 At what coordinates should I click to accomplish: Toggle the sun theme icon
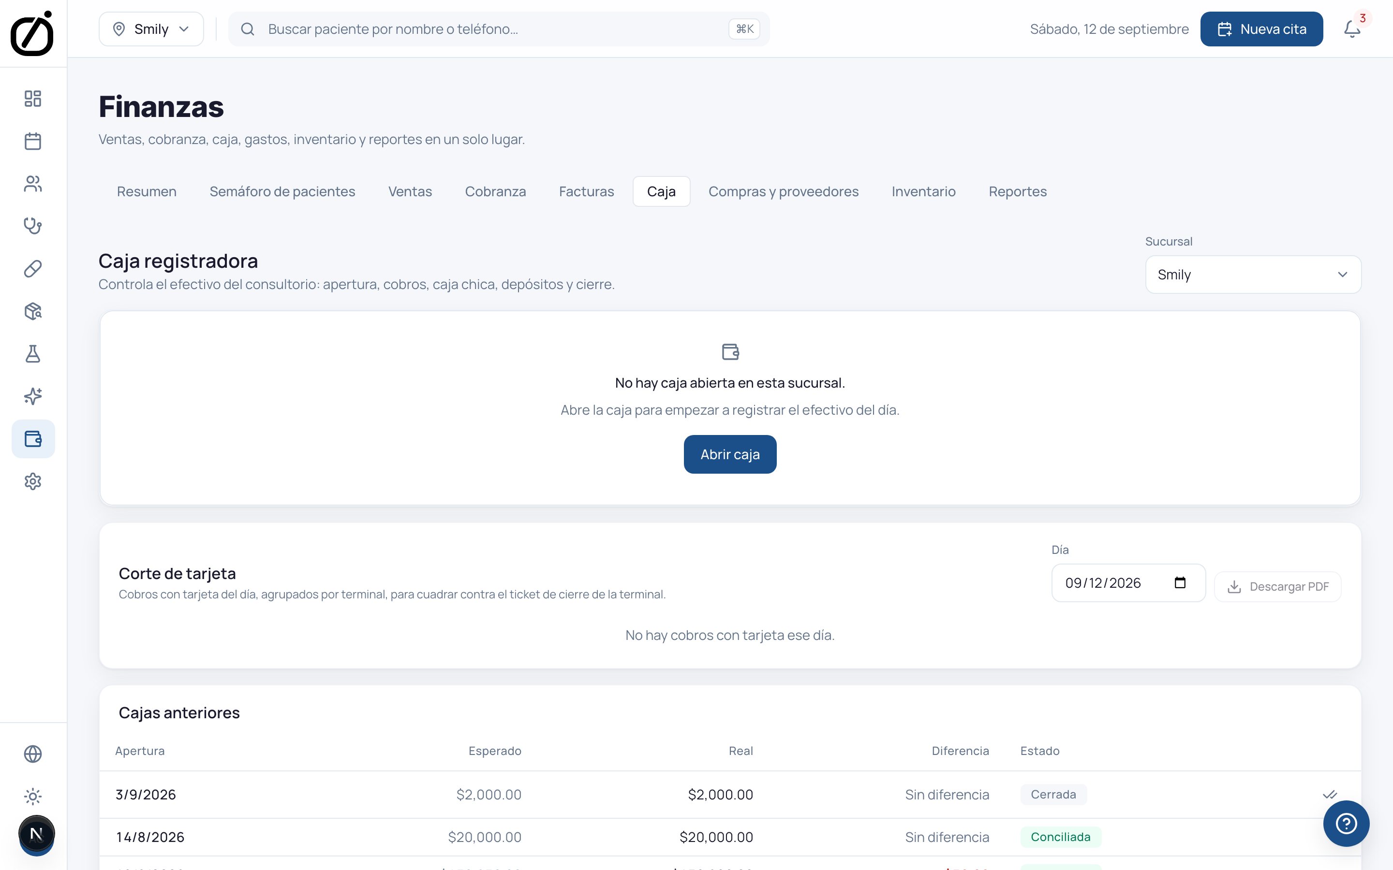pos(33,797)
